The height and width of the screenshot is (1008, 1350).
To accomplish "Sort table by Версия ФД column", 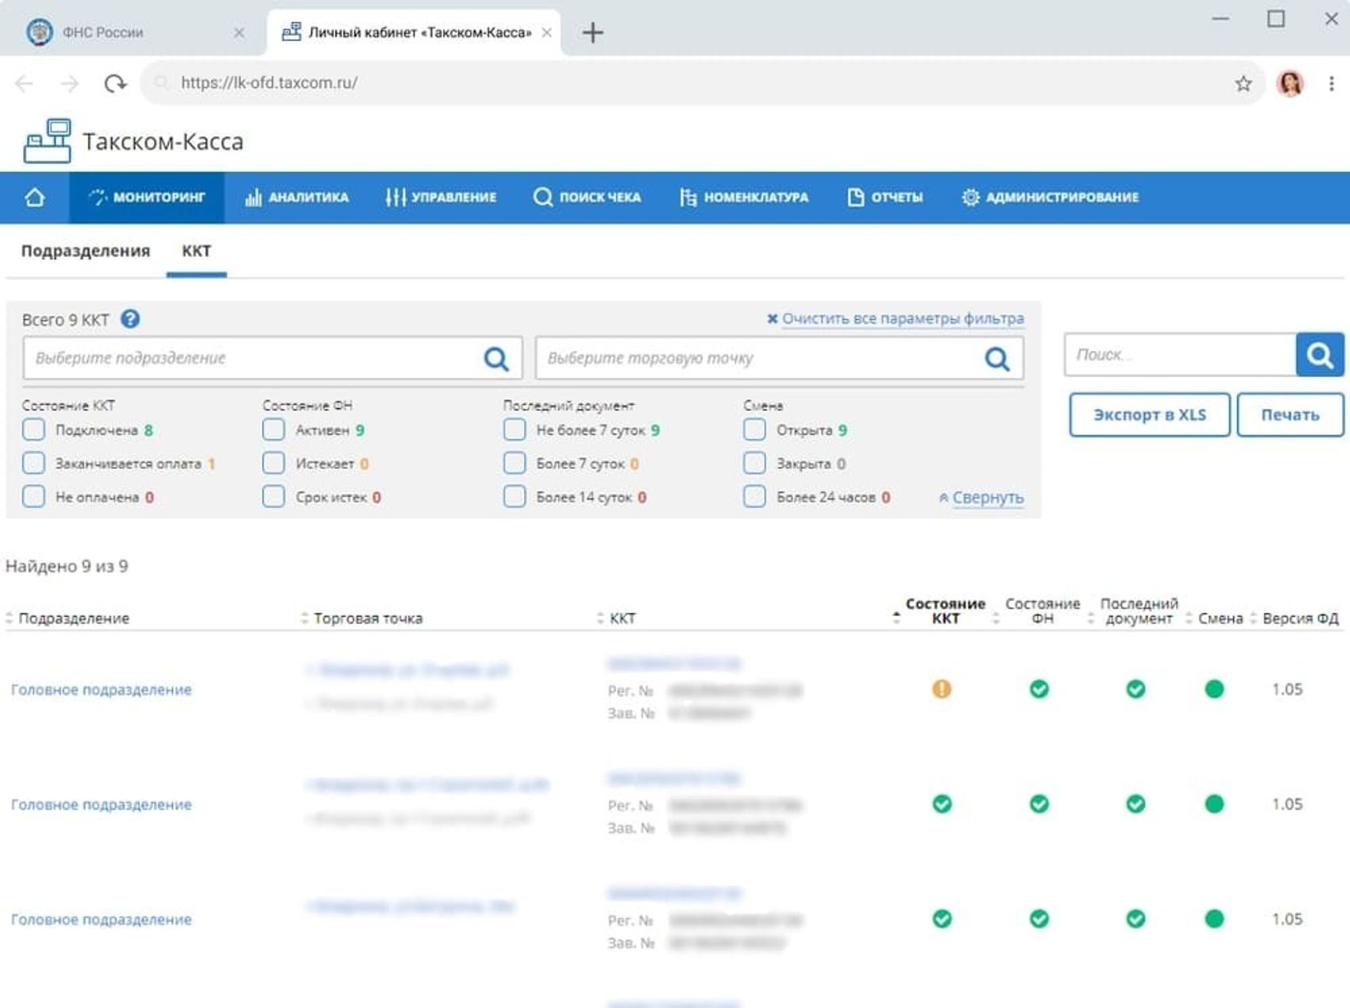I will [x=1299, y=617].
